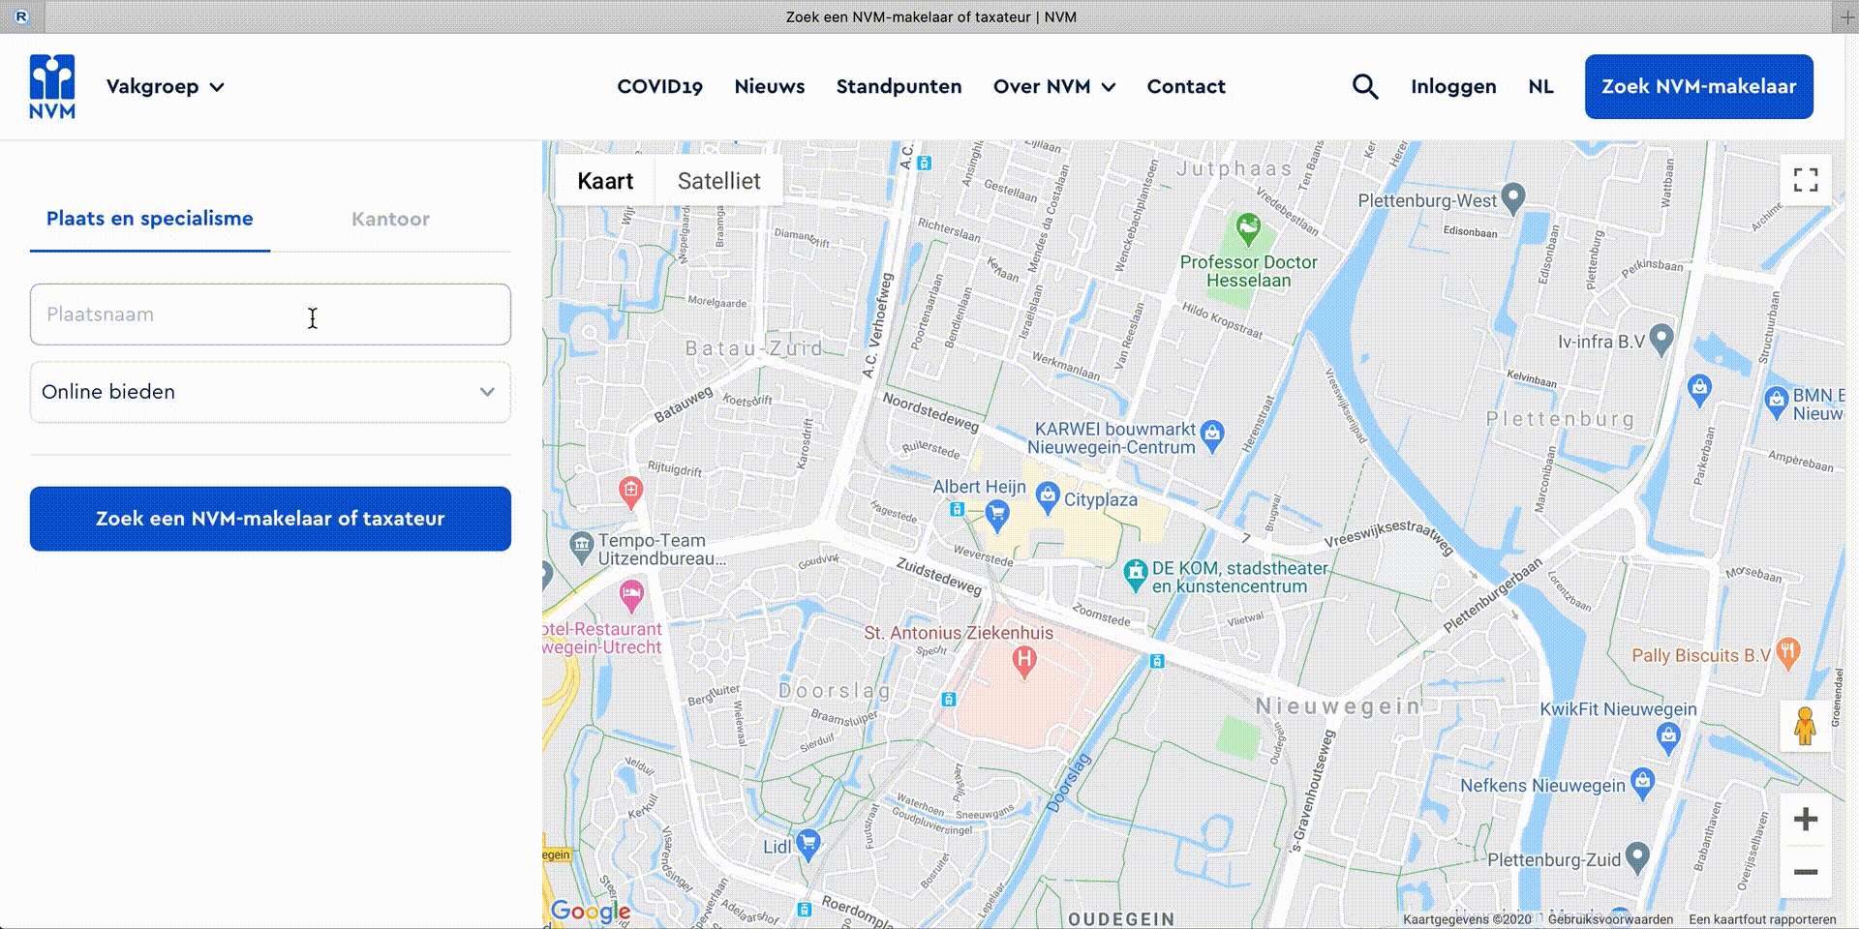Click the Google logo on map
The image size is (1859, 929).
pos(590,911)
